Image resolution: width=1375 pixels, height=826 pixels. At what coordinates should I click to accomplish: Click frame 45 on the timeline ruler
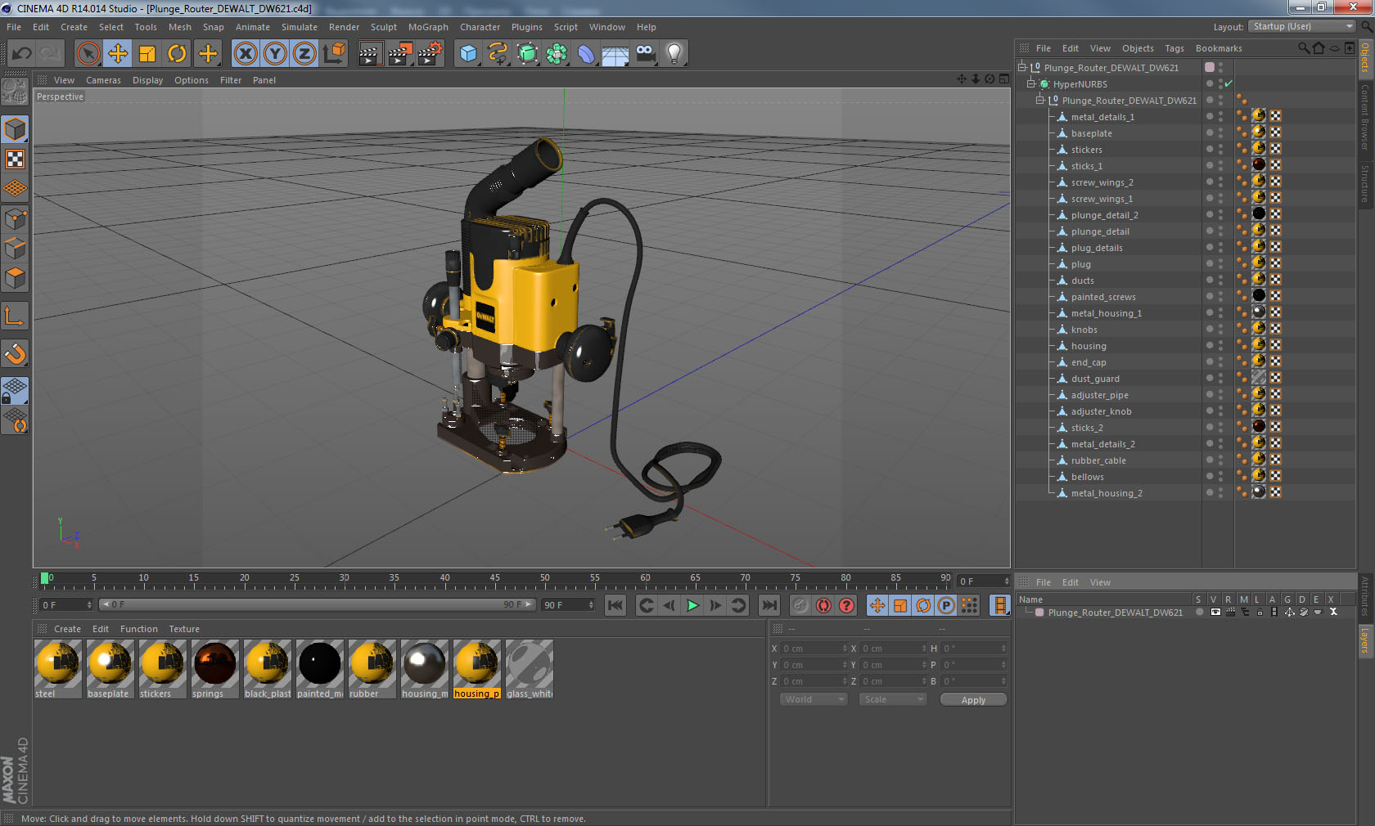pyautogui.click(x=495, y=580)
